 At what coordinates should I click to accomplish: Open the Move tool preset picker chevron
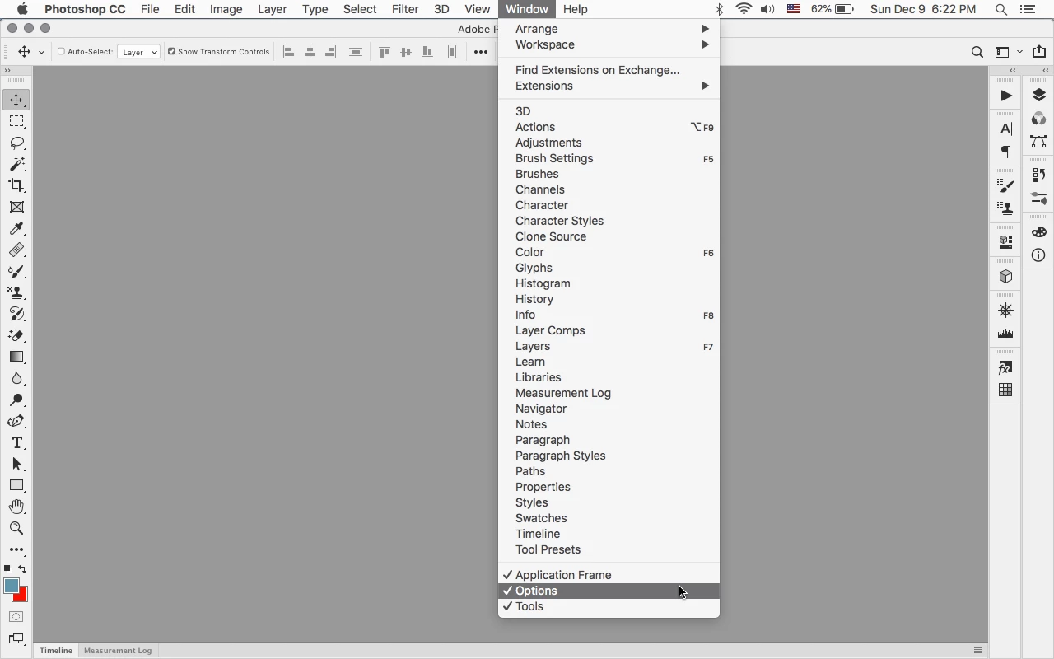point(41,52)
